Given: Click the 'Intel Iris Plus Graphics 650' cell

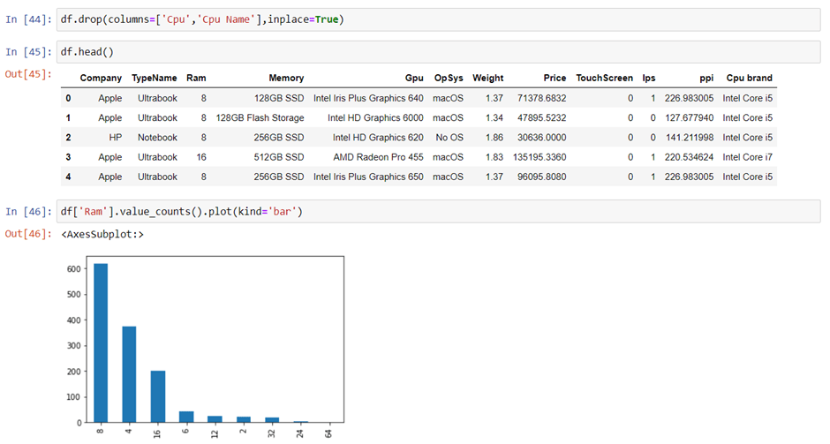Looking at the screenshot, I should pos(368,177).
